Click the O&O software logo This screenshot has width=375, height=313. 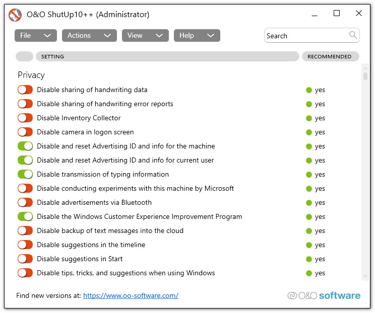tap(324, 295)
